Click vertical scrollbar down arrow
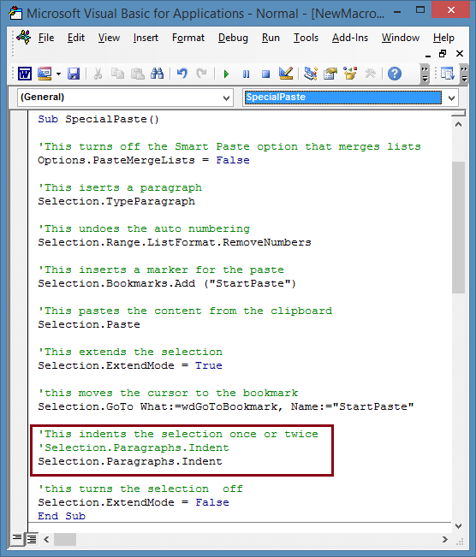Screen dimensions: 476x557 point(458,526)
